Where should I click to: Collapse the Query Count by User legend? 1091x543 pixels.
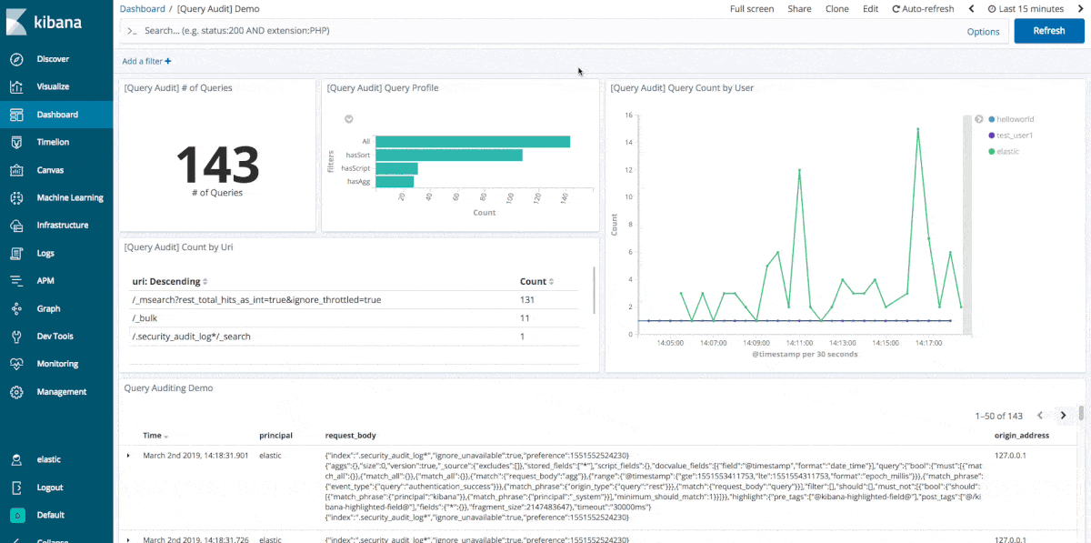[978, 119]
